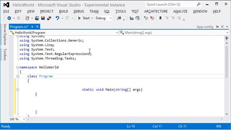231x130 pixels.
Task: Click the 'using System.Linq;' code line
Action: tap(37, 45)
